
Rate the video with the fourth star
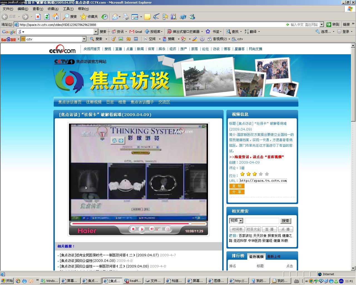tap(261, 174)
